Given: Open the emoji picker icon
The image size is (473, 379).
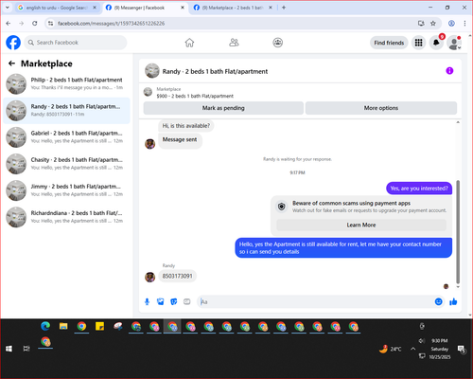Looking at the screenshot, I should (x=438, y=301).
